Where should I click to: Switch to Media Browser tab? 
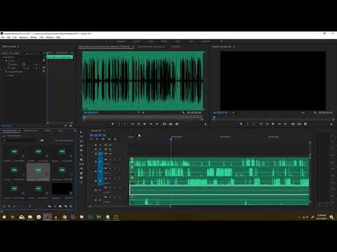point(31,131)
